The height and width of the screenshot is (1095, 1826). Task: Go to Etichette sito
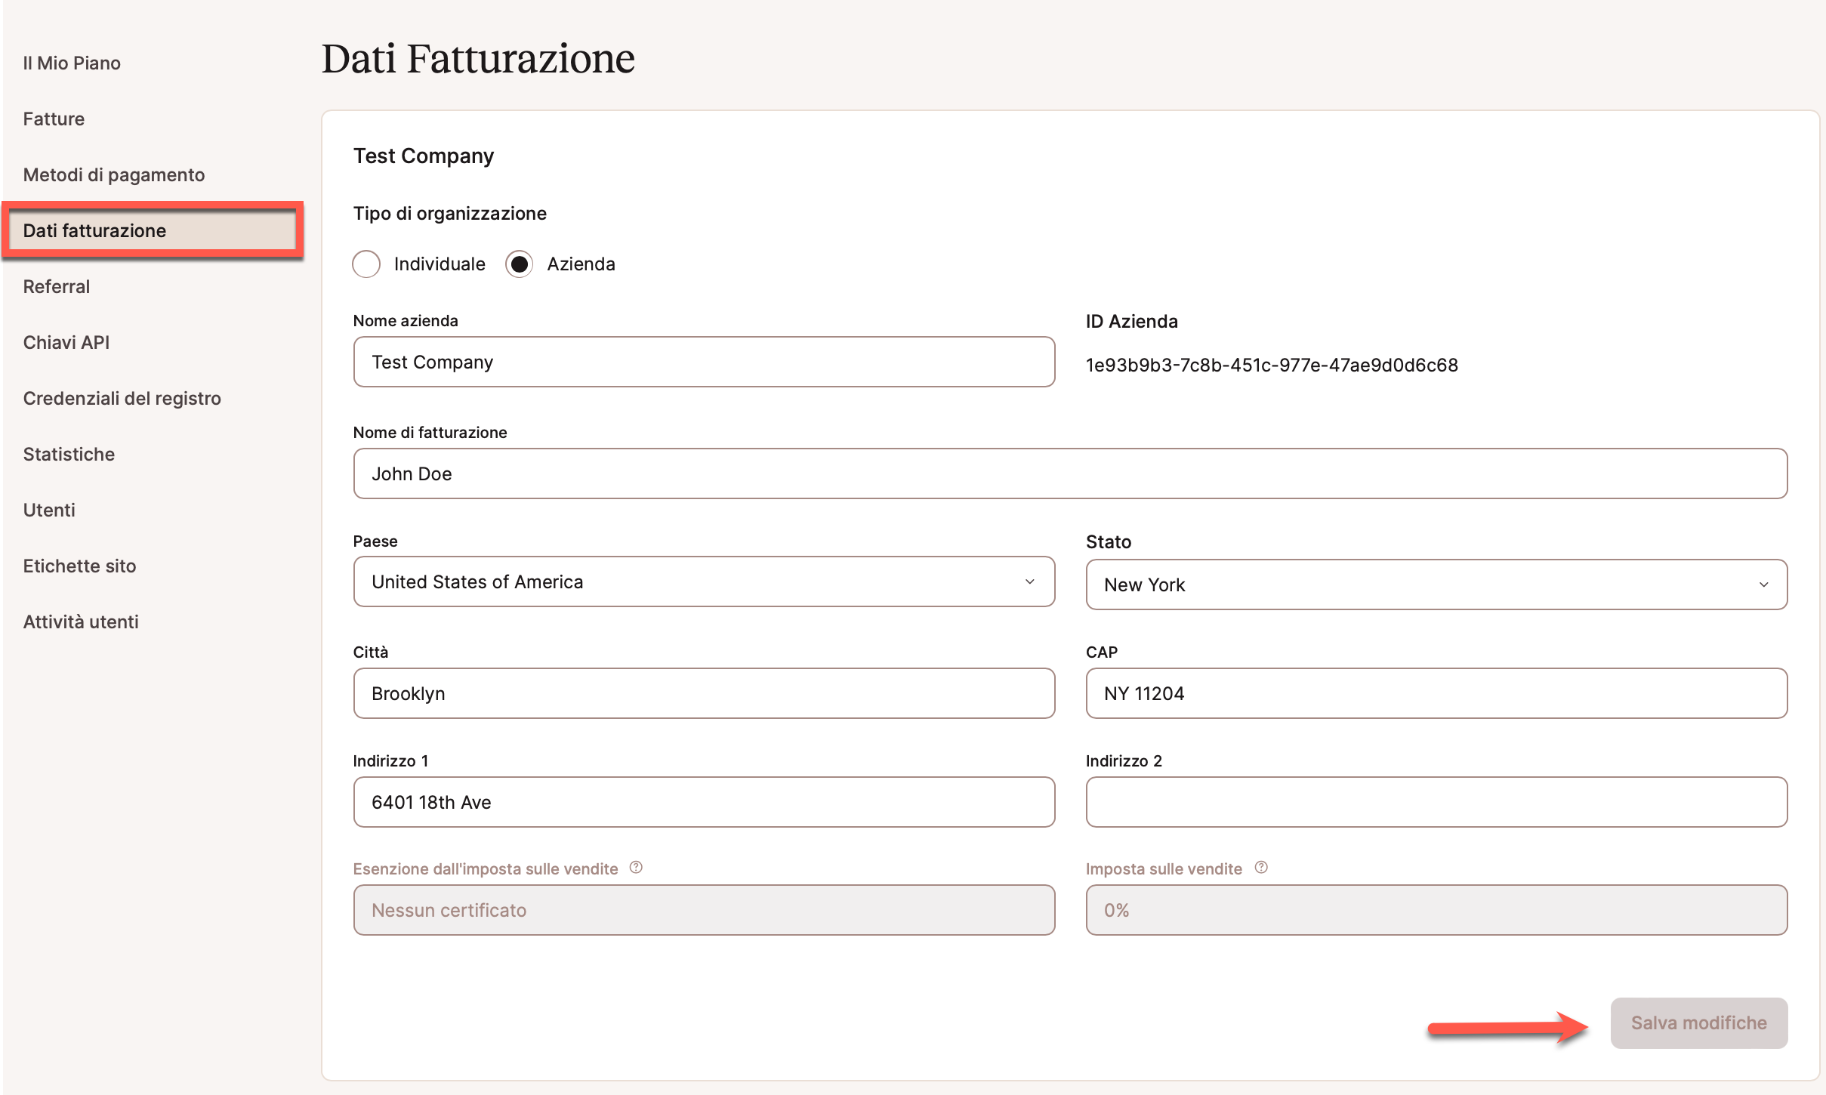tap(79, 566)
